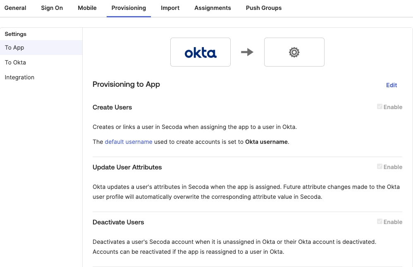Open the Mobile tab
This screenshot has height=267, width=413.
coord(87,8)
